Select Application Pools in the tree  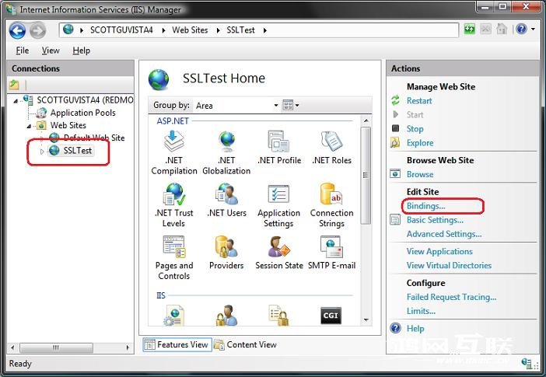pos(83,113)
